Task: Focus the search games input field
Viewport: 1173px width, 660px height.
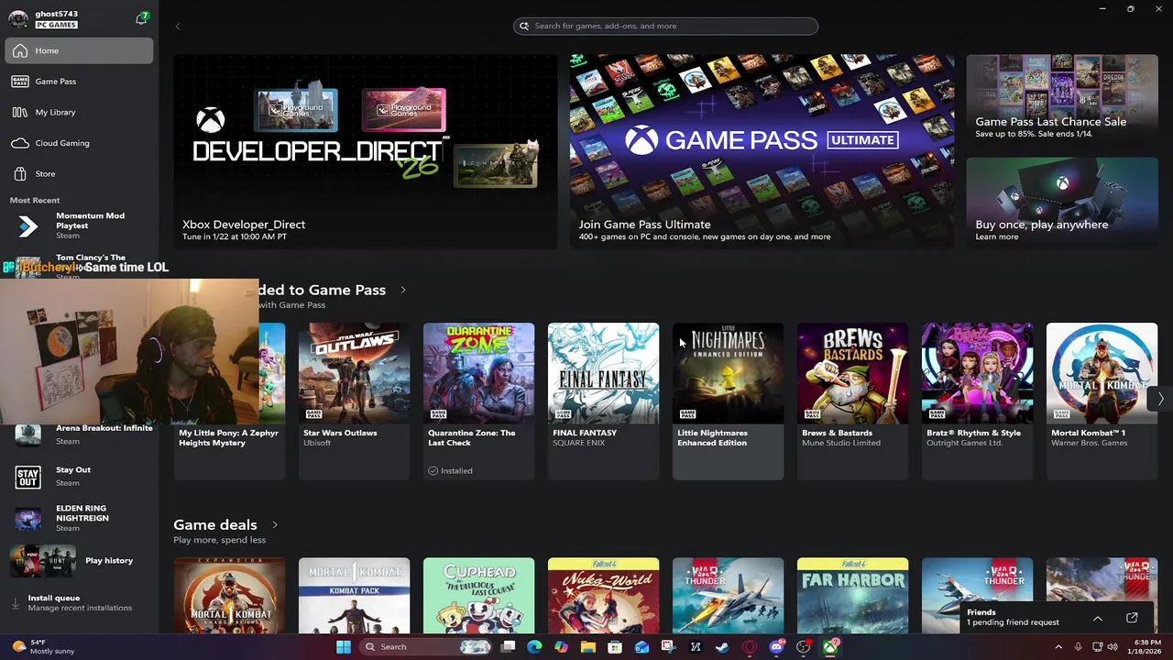Action: coord(665,26)
